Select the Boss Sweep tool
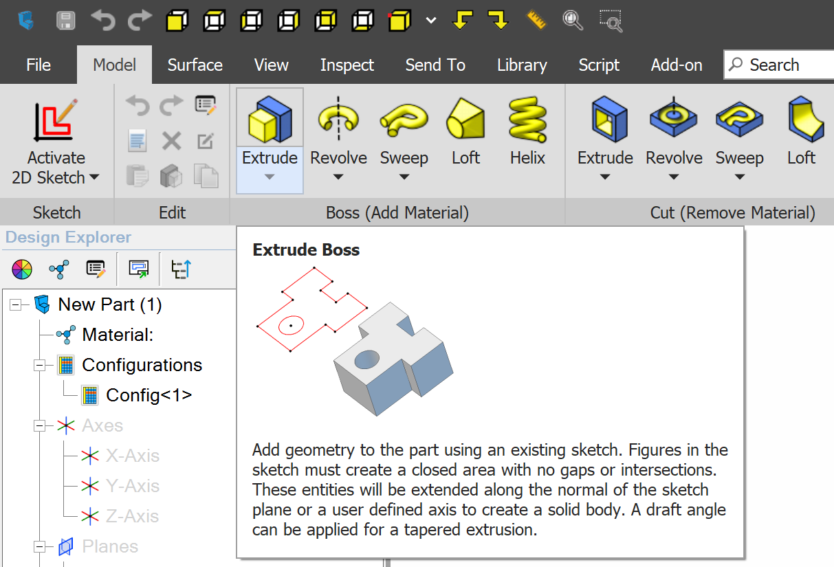Viewport: 834px width, 567px height. point(404,128)
